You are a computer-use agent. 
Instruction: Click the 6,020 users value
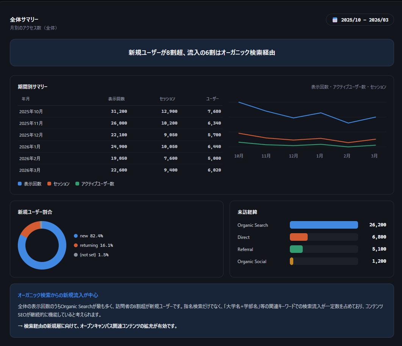pyautogui.click(x=214, y=170)
